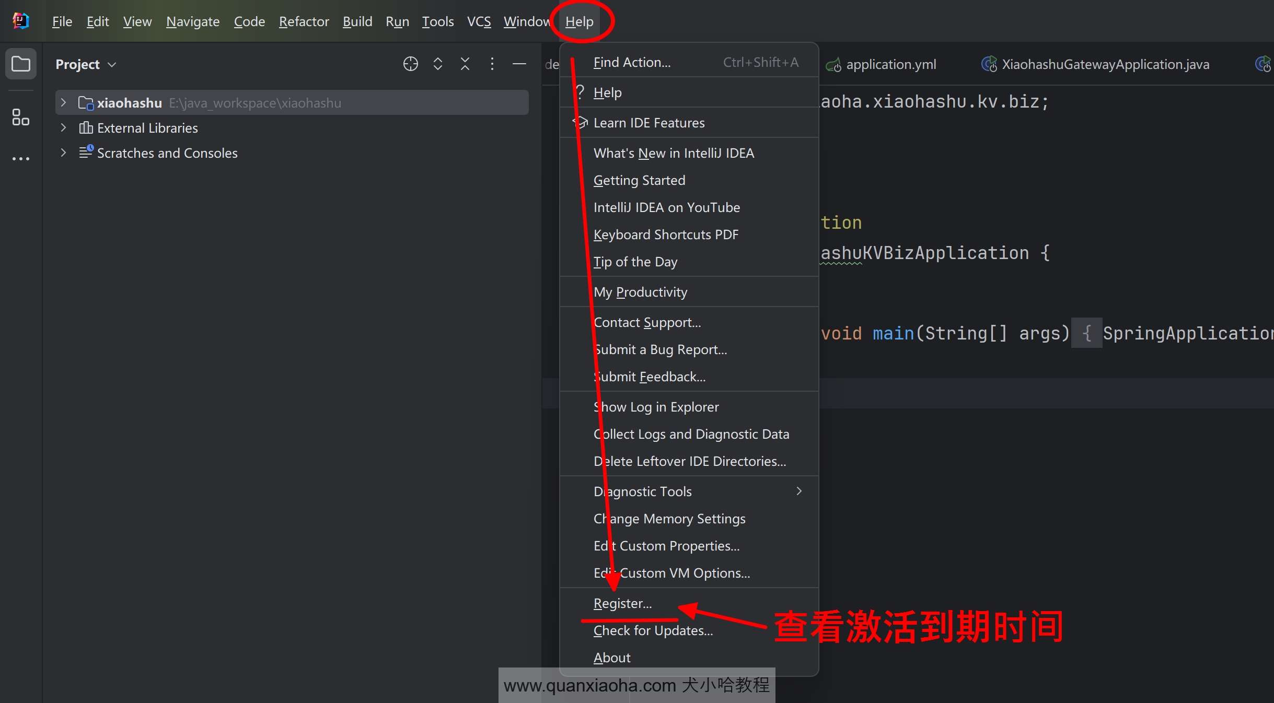Viewport: 1274px width, 703px height.
Task: Expand xiaohashu project tree node
Action: [63, 102]
